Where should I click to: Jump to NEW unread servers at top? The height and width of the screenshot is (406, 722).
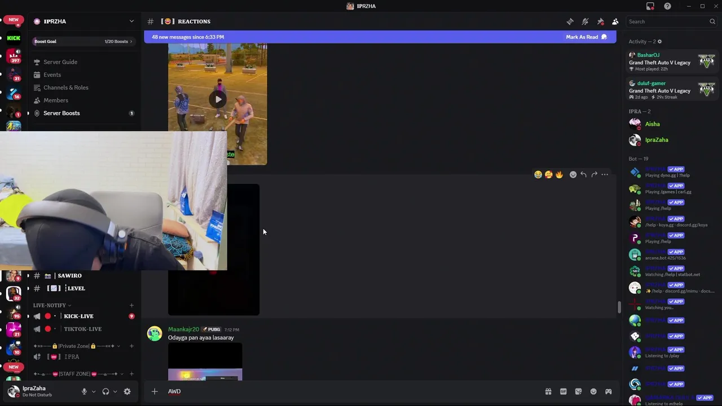coord(14,20)
